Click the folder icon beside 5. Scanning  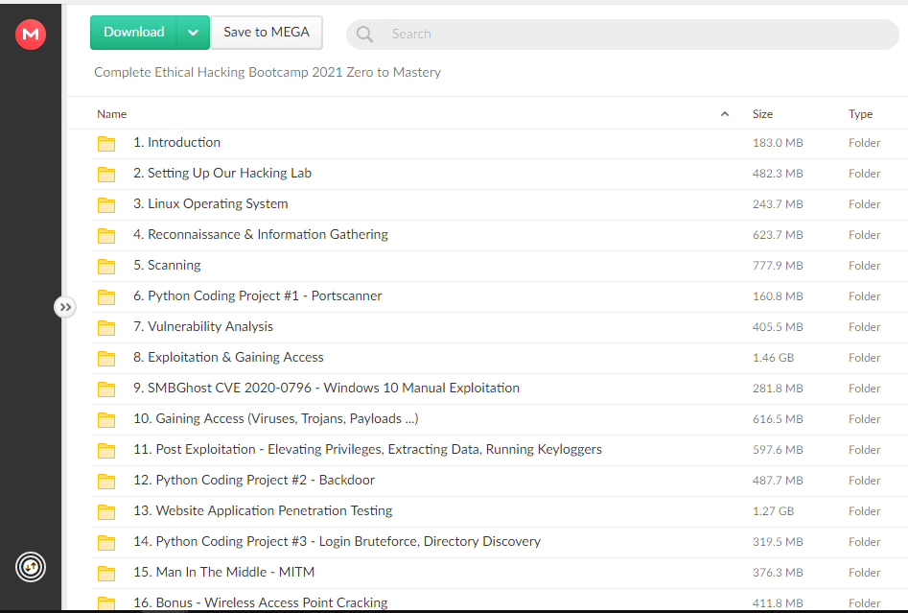click(x=106, y=267)
